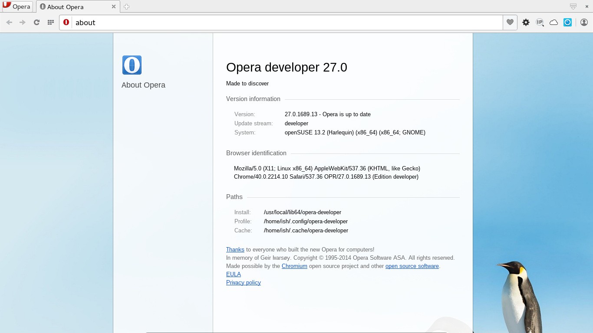Viewport: 593px width, 333px height.
Task: Select the About Opera tab
Action: (x=78, y=7)
